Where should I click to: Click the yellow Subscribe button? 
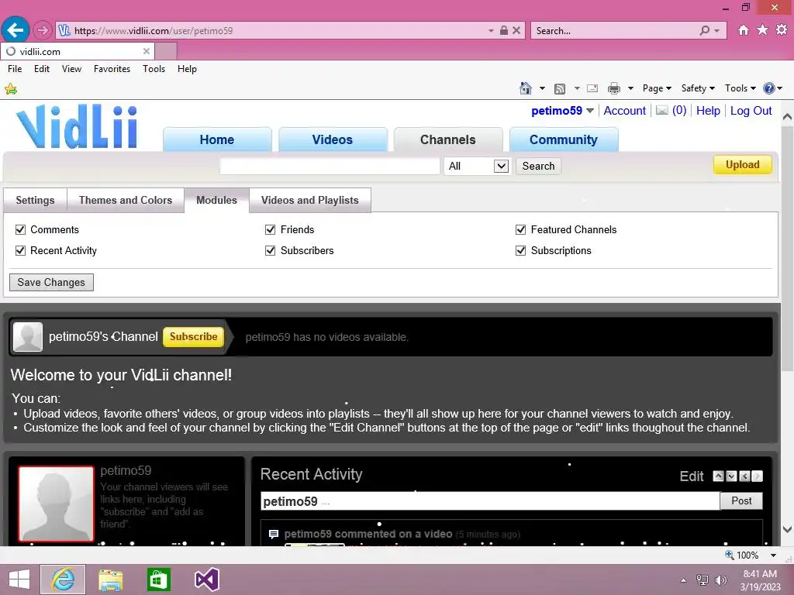pyautogui.click(x=193, y=337)
